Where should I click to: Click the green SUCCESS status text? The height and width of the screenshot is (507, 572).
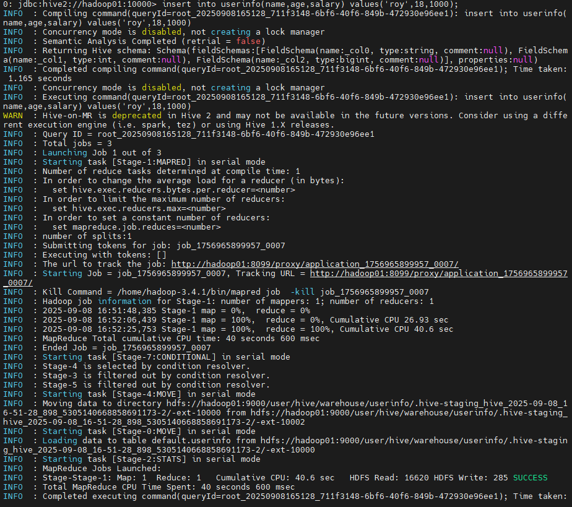[531, 478]
